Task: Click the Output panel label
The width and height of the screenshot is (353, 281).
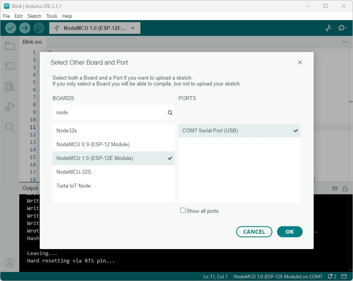Action: (x=30, y=188)
